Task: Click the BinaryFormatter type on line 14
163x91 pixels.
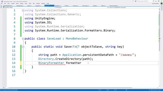Action: 51,63
